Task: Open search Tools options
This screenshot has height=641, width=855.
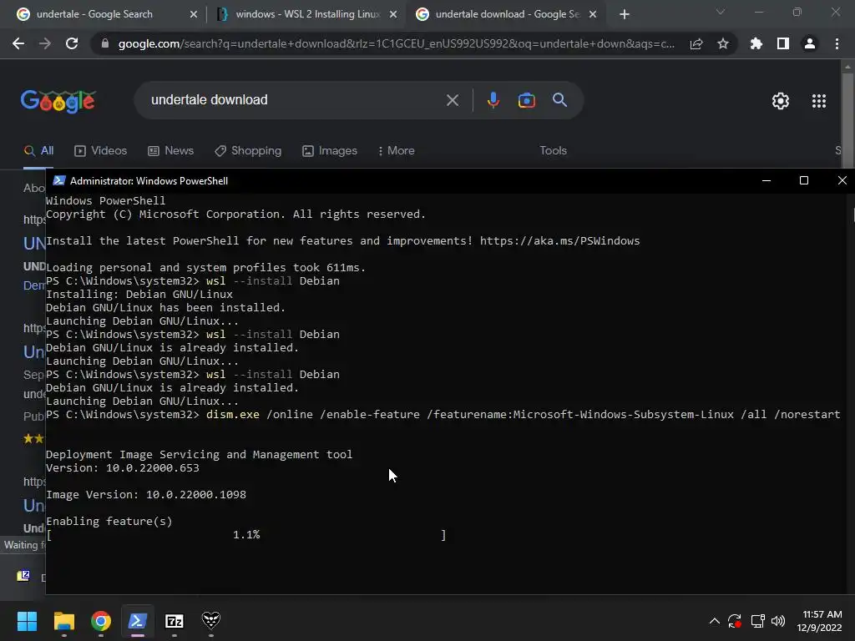Action: click(x=553, y=150)
